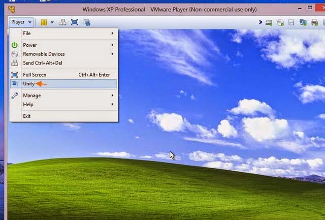Image resolution: width=325 pixels, height=220 pixels.
Task: Click the green Power icon in menu
Action: tap(15, 45)
